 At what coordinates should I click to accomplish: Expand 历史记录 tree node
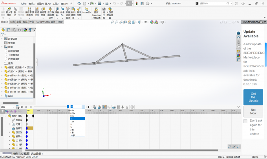point(2,39)
